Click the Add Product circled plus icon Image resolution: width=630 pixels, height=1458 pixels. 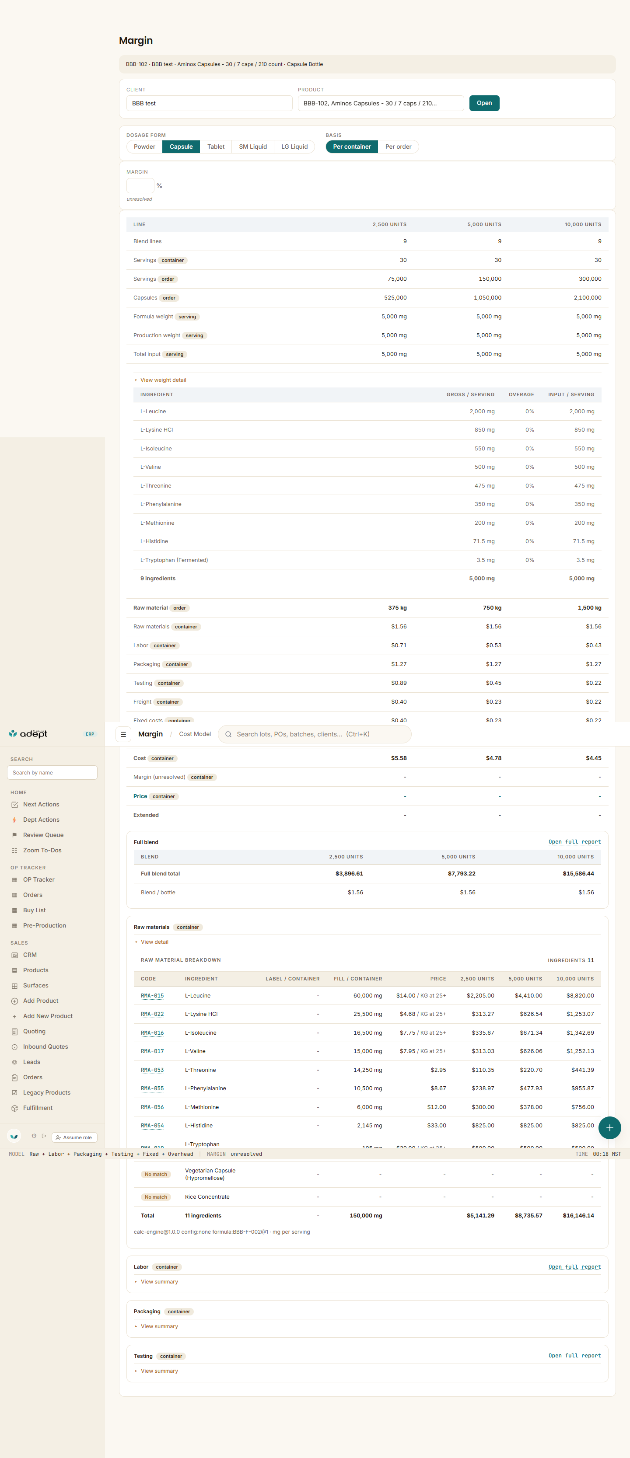coord(15,1001)
